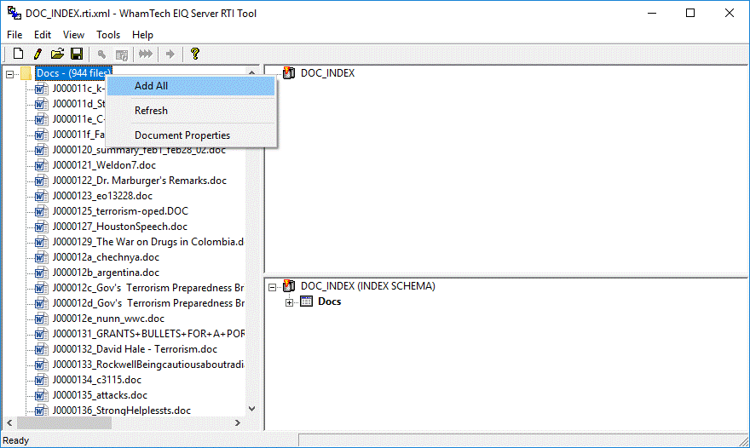This screenshot has width=750, height=448.
Task: Open the Edit menu
Action: pos(42,35)
